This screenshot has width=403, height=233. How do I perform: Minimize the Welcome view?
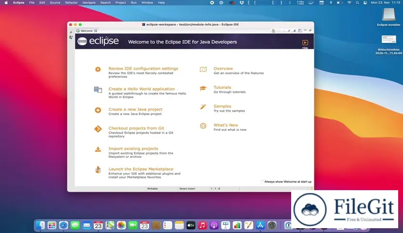tap(305, 30)
